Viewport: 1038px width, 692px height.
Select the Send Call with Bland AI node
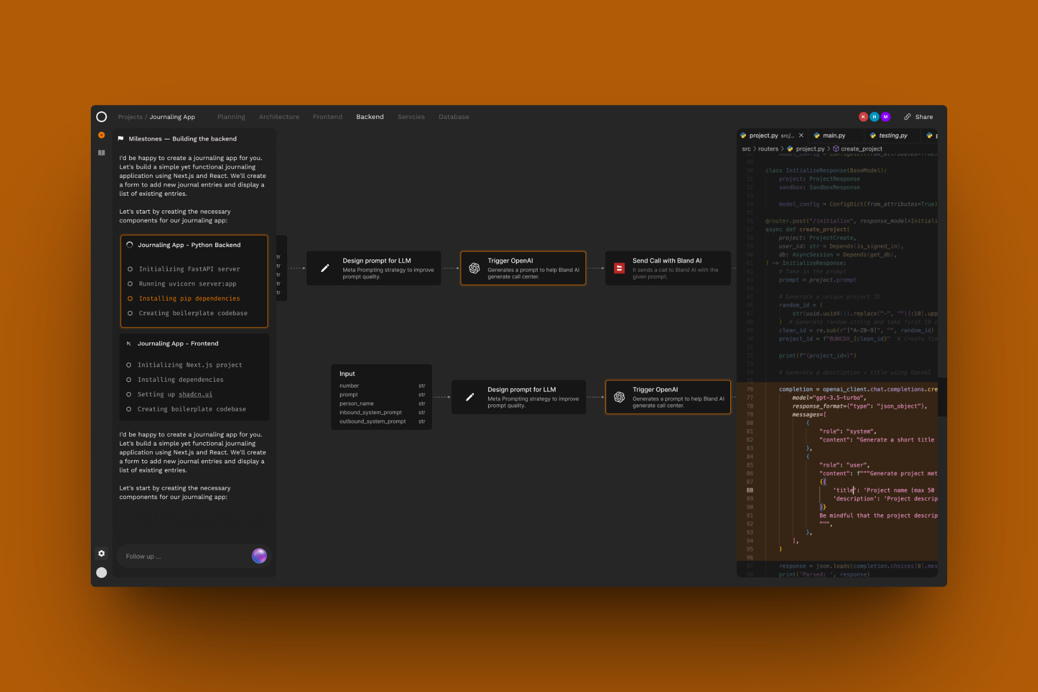coord(668,268)
